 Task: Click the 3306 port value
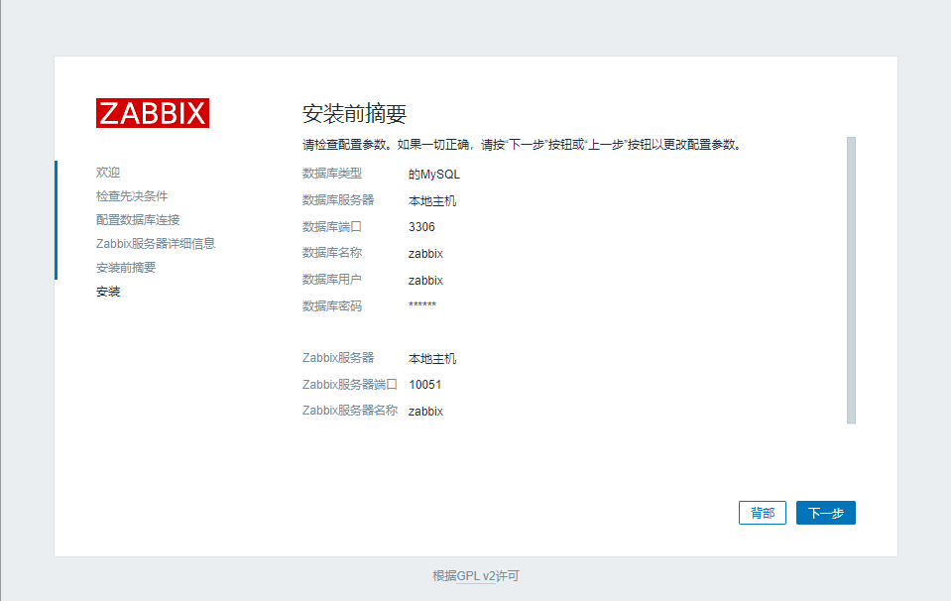point(421,227)
